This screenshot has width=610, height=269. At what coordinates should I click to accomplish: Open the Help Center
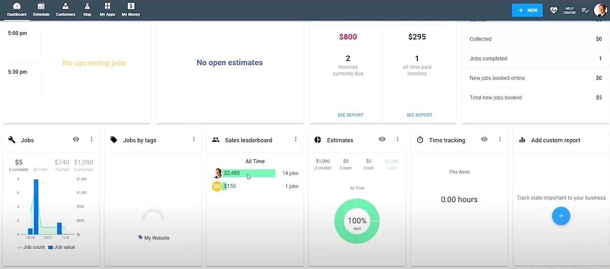click(x=569, y=10)
